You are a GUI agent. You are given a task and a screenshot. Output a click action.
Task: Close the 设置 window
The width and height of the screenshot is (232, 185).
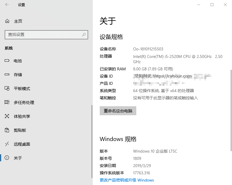[x=225, y=5]
